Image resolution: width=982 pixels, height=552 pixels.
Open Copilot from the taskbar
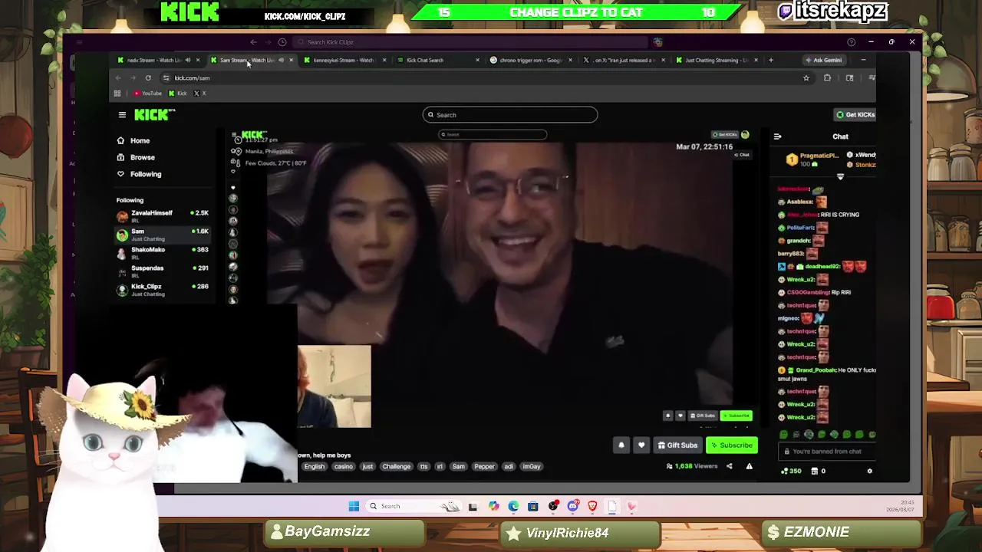[493, 506]
